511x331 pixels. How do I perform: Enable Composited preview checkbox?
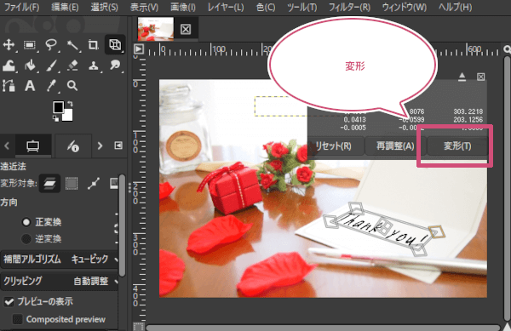(x=17, y=319)
